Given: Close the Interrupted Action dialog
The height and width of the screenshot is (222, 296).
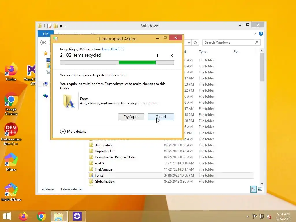Looking at the screenshot, I should click(175, 38).
